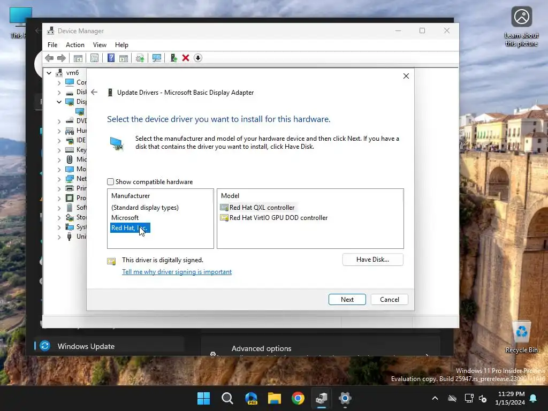
Task: Expand the Computer tree node
Action: pyautogui.click(x=59, y=83)
